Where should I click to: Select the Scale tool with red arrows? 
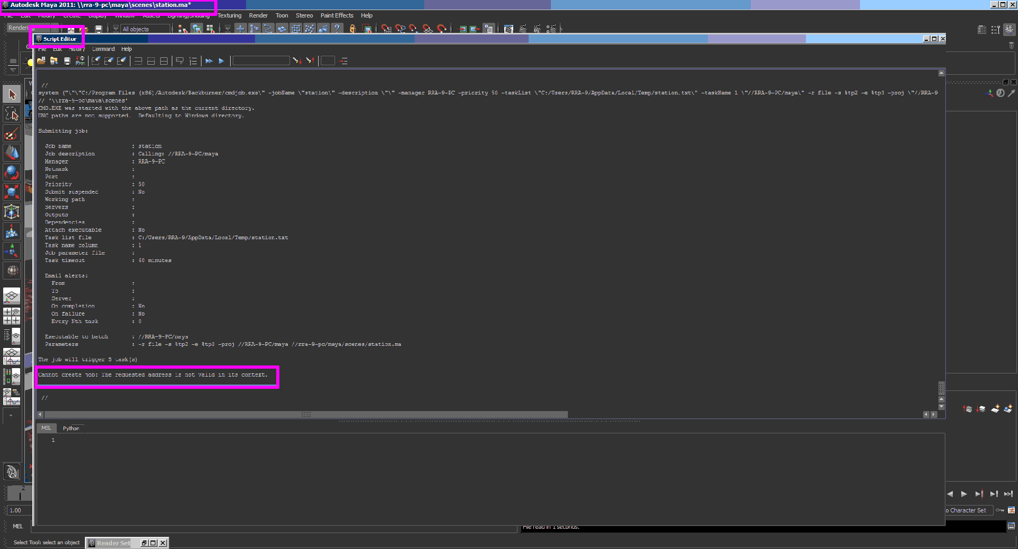click(12, 192)
